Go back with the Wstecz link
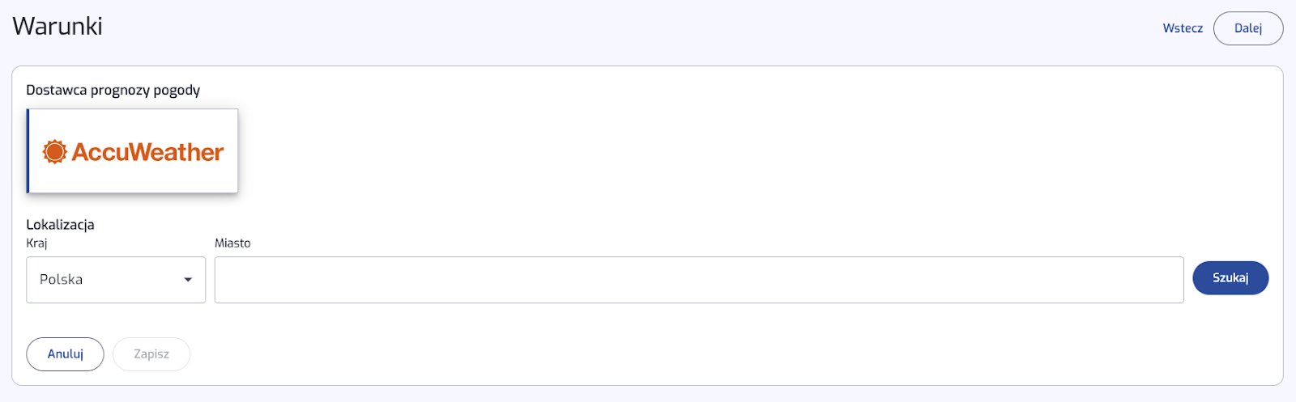Viewport: 1296px width, 402px height. [1183, 28]
